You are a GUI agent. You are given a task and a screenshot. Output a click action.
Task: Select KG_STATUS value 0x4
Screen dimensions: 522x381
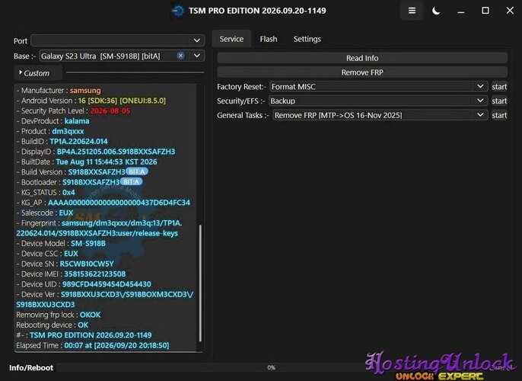[68, 192]
